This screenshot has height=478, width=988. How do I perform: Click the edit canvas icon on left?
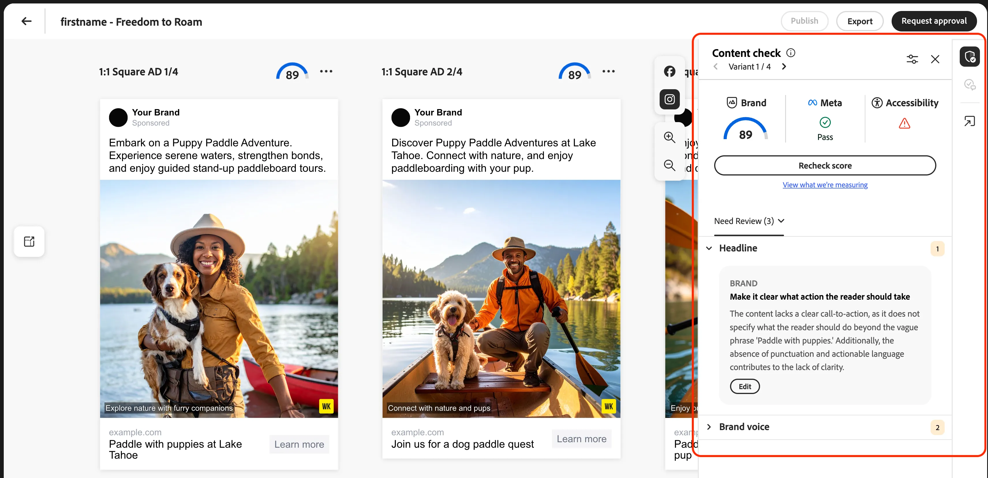point(29,241)
